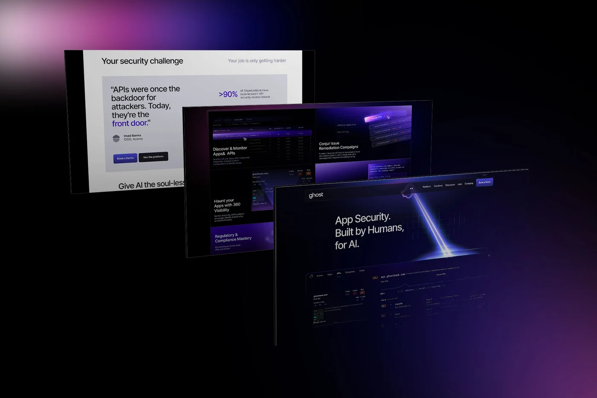Viewport: 597px width, 398px height.
Task: Click Book a Demo on the white screen
Action: coord(125,158)
